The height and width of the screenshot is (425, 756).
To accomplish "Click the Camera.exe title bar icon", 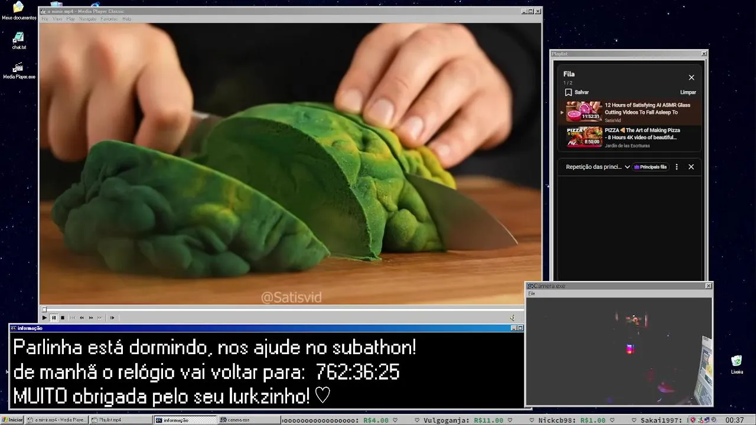I will point(530,286).
